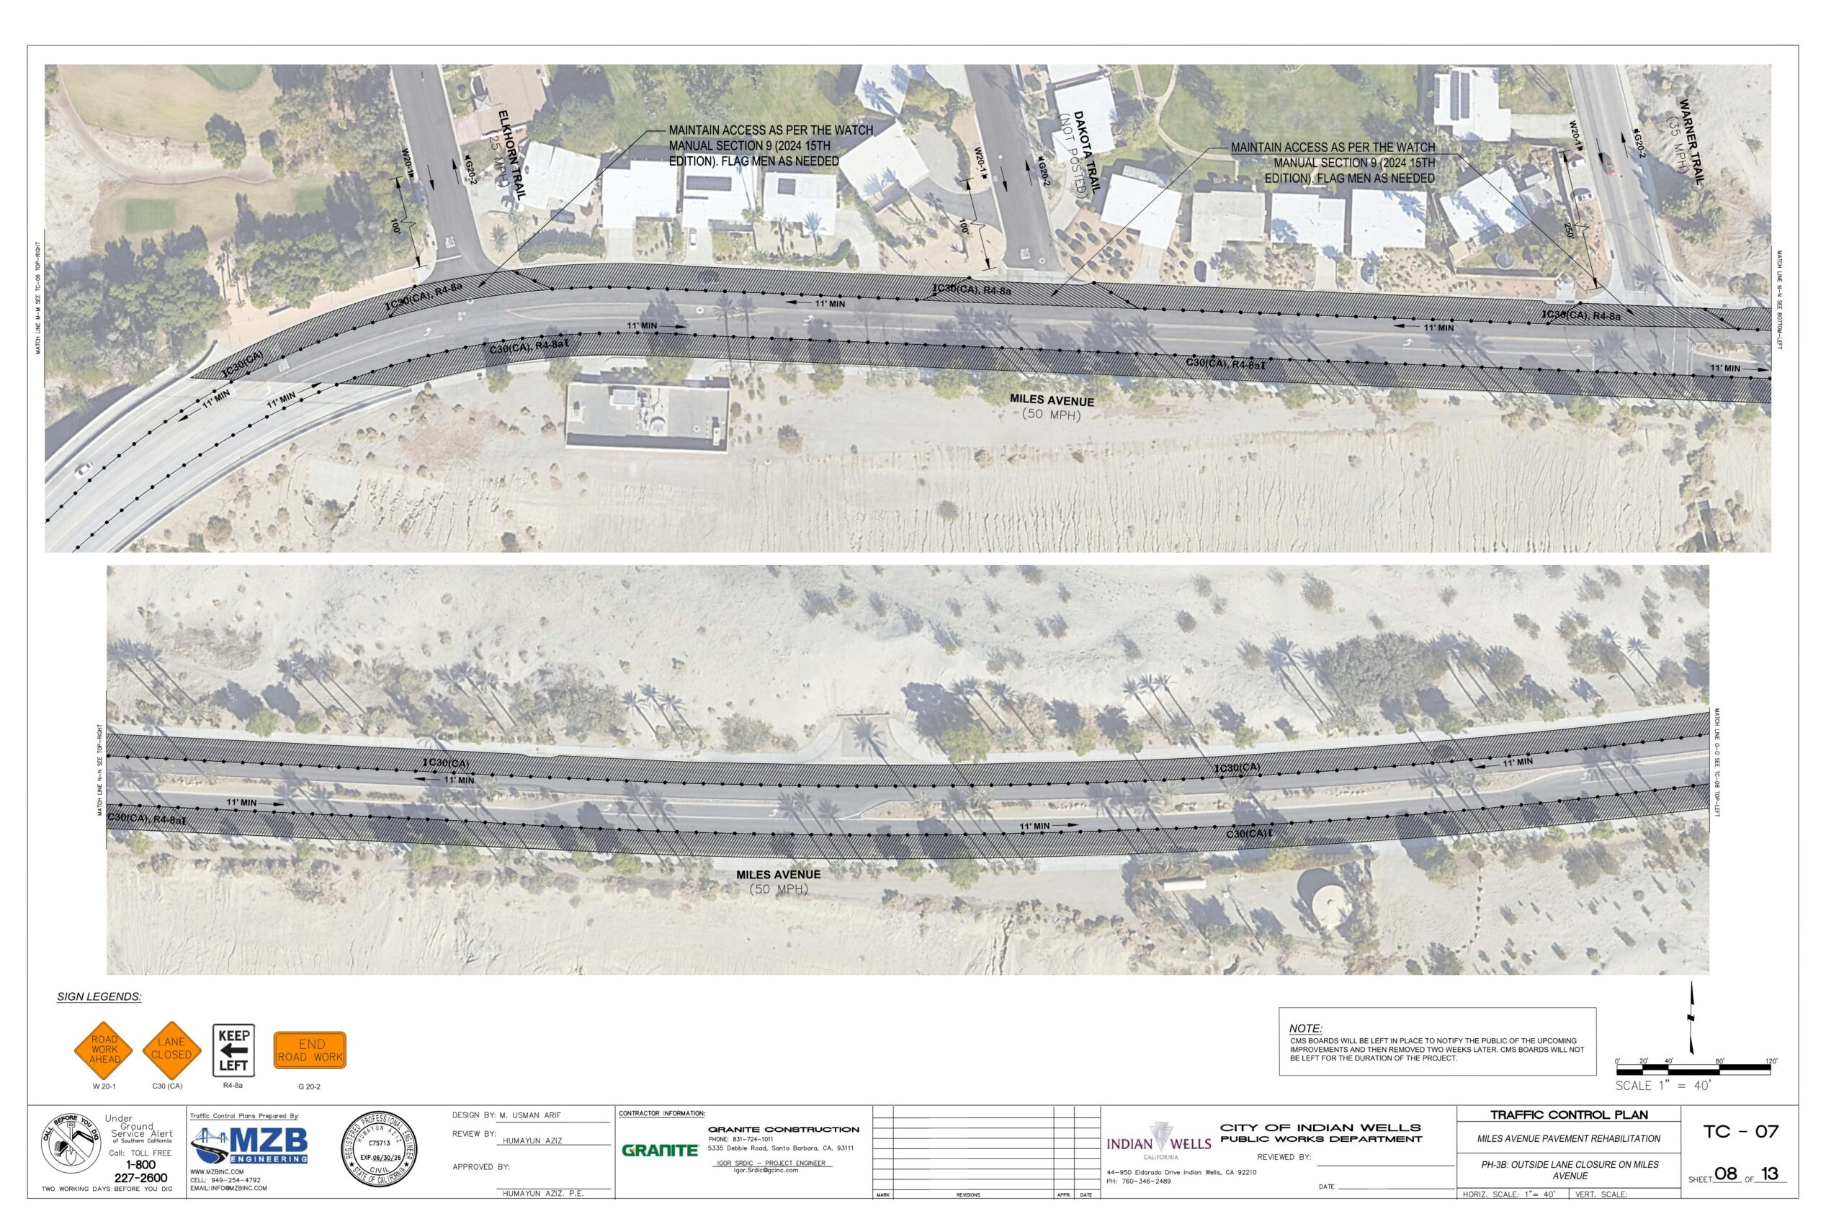Click the WWW.MZBINC.COM website text
This screenshot has width=1844, height=1229.
(x=217, y=1172)
